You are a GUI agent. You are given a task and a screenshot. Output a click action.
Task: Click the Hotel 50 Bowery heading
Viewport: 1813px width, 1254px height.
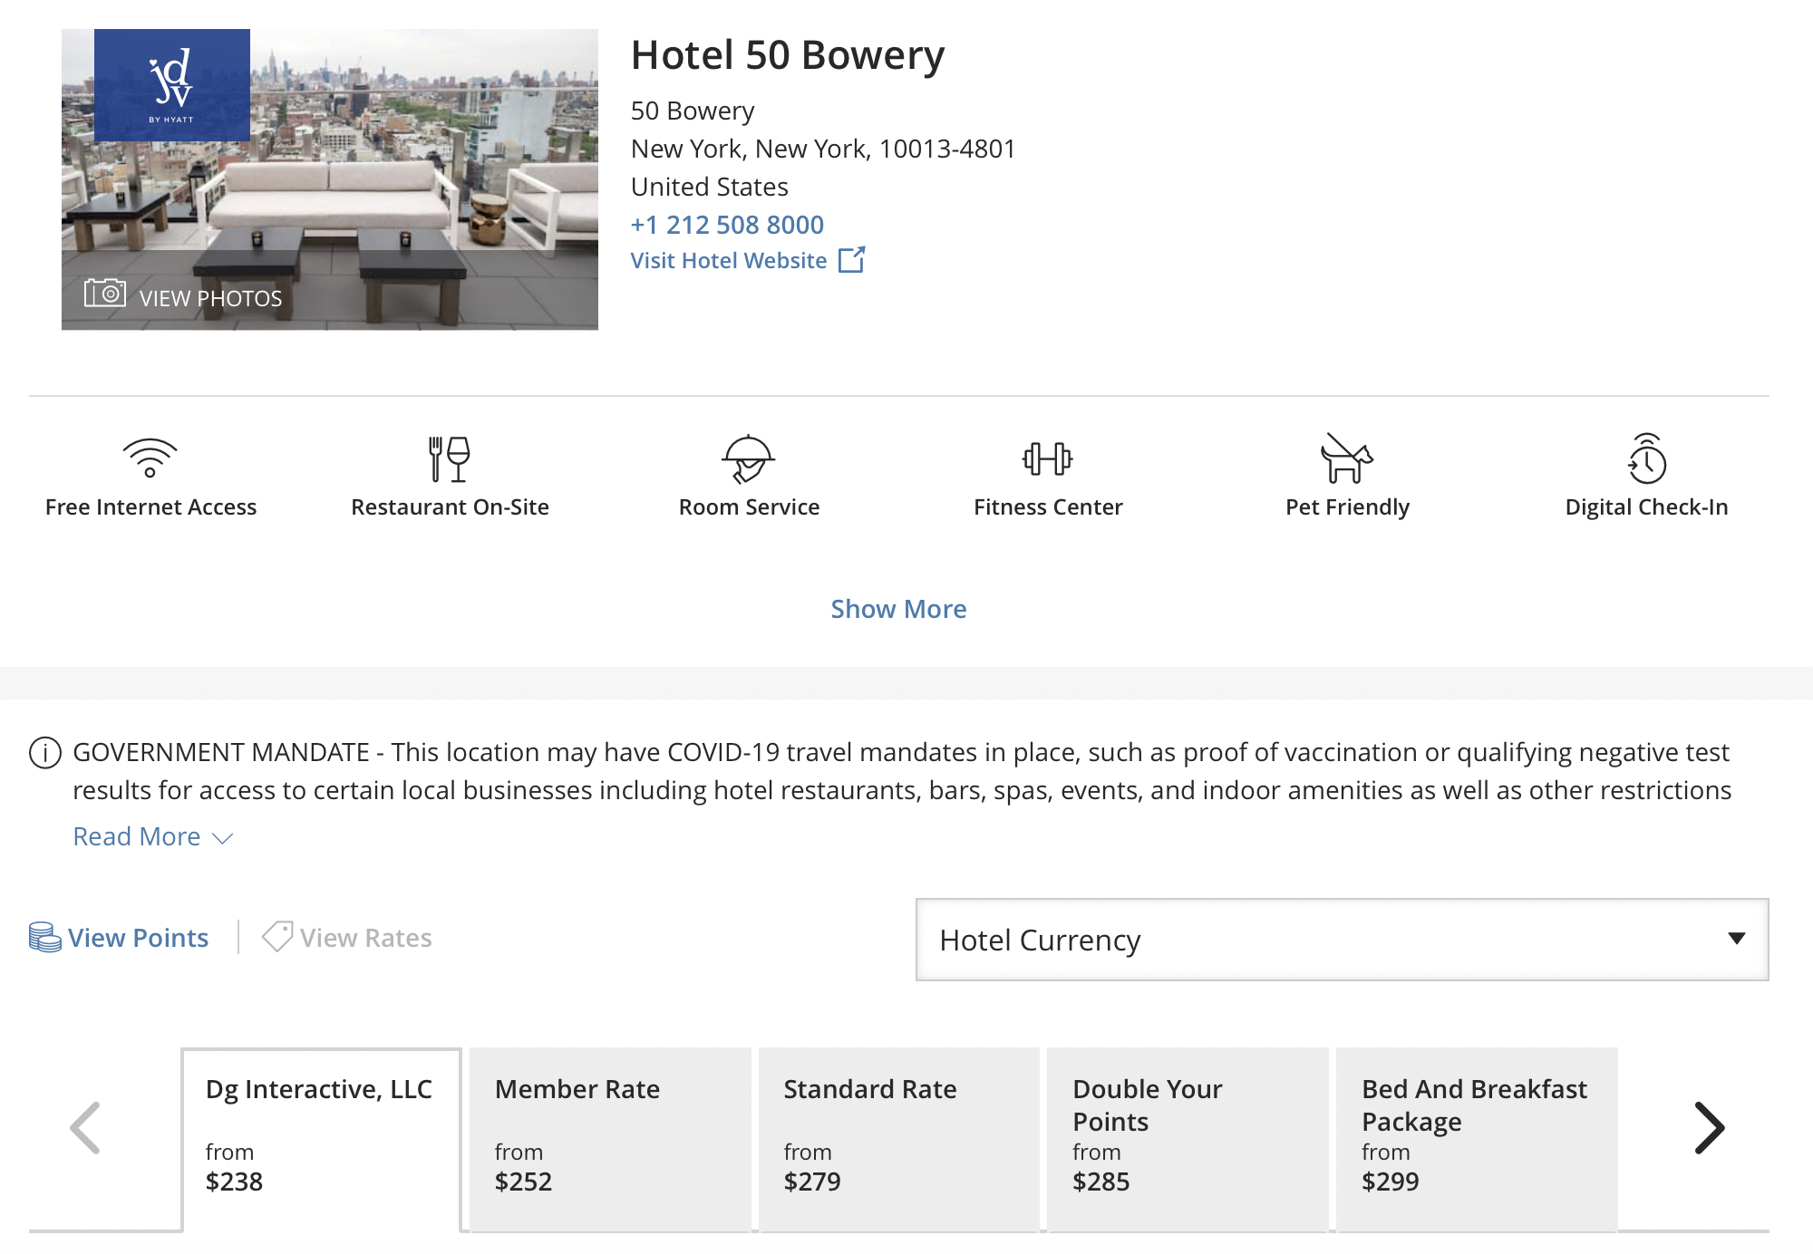[x=788, y=55]
